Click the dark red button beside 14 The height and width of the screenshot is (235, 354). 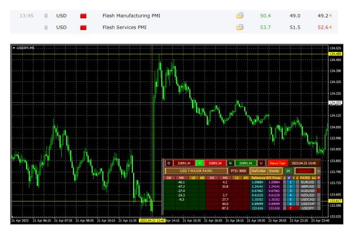point(305,171)
